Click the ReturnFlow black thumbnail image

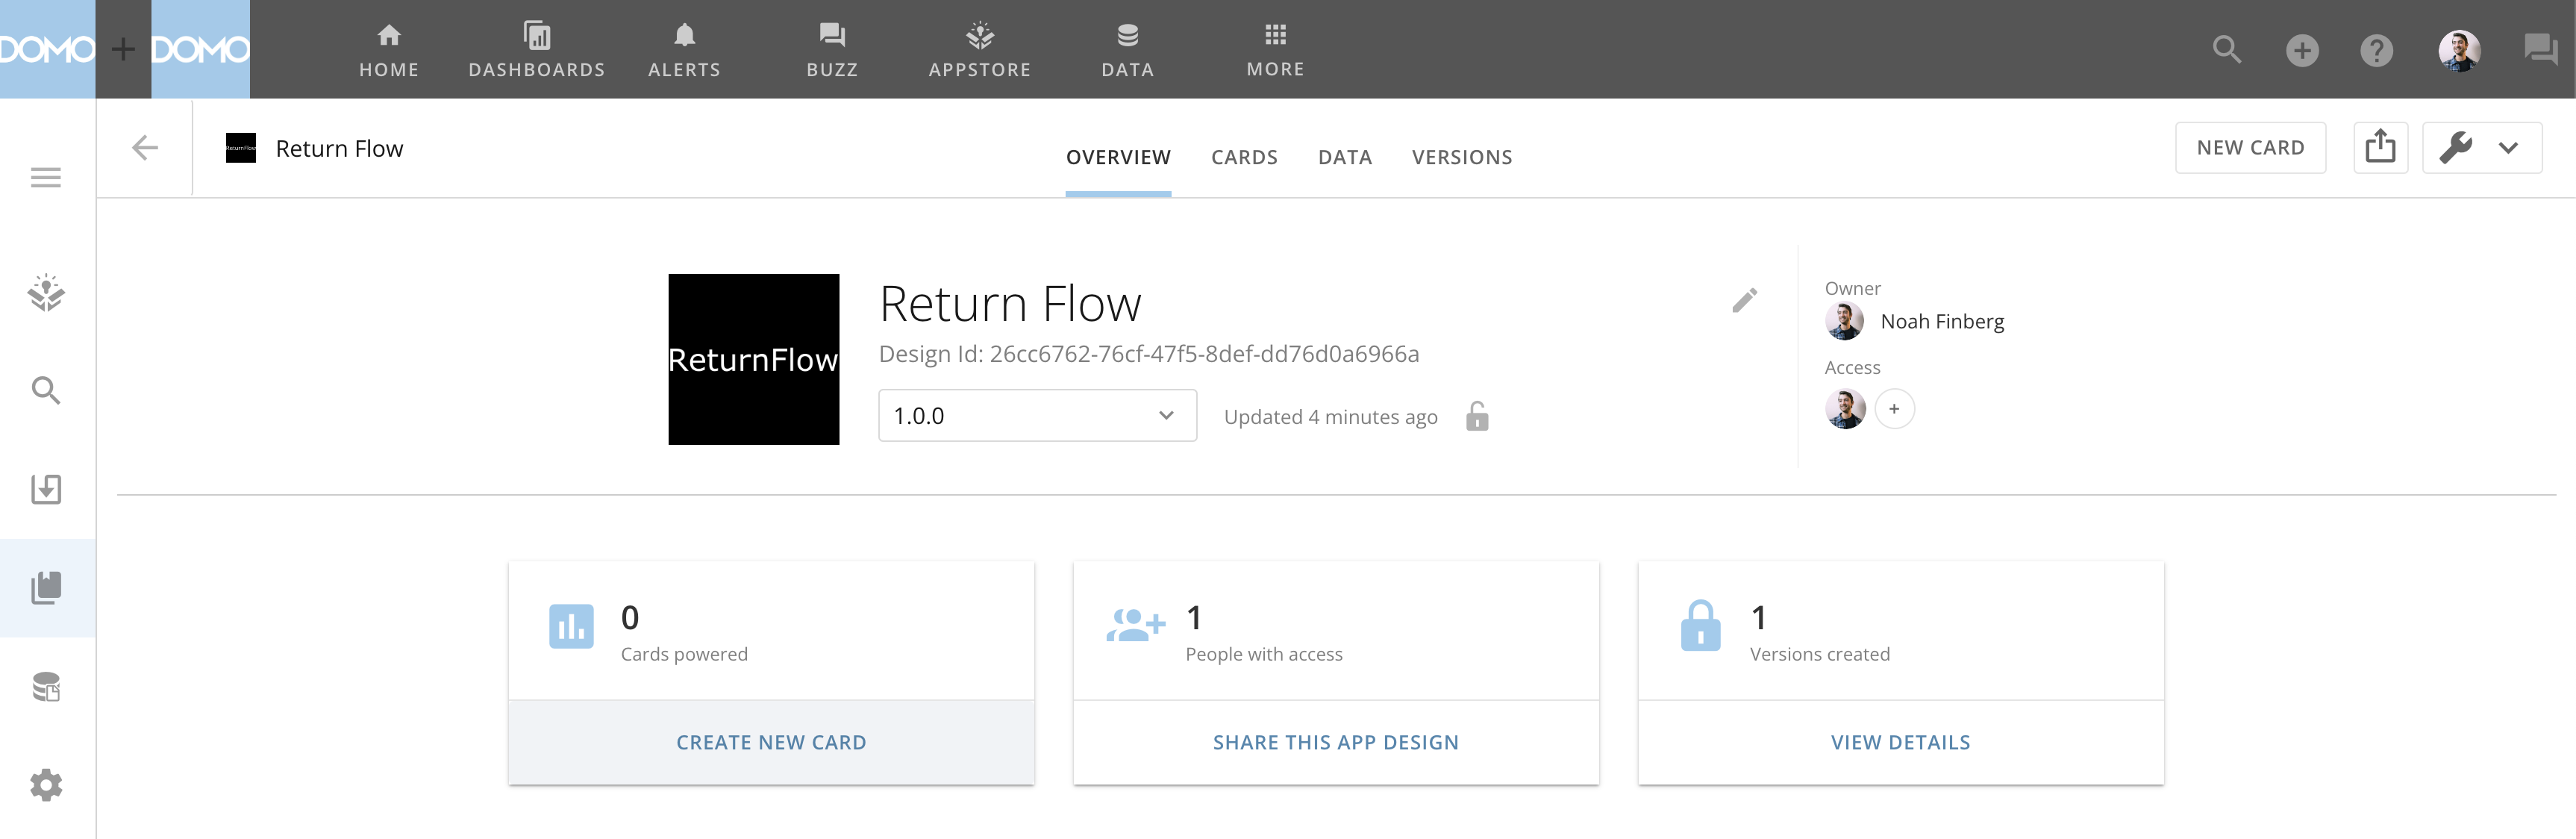coord(753,359)
